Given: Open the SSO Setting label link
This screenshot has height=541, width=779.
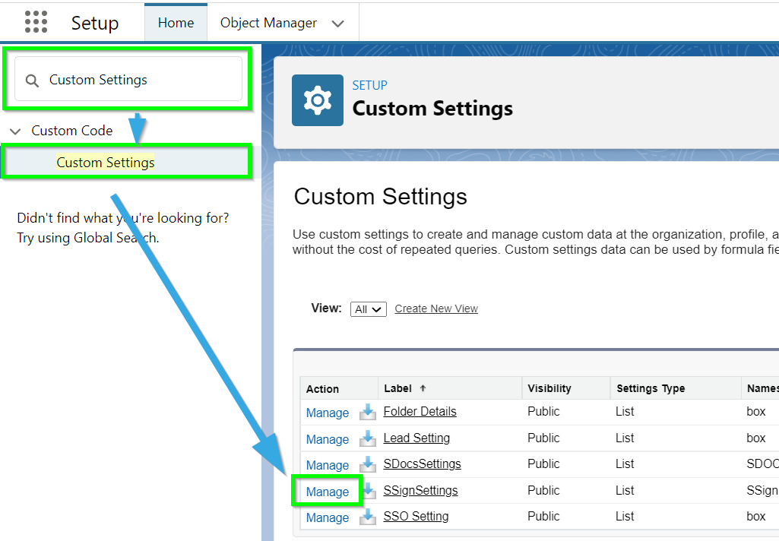Looking at the screenshot, I should click(x=416, y=516).
